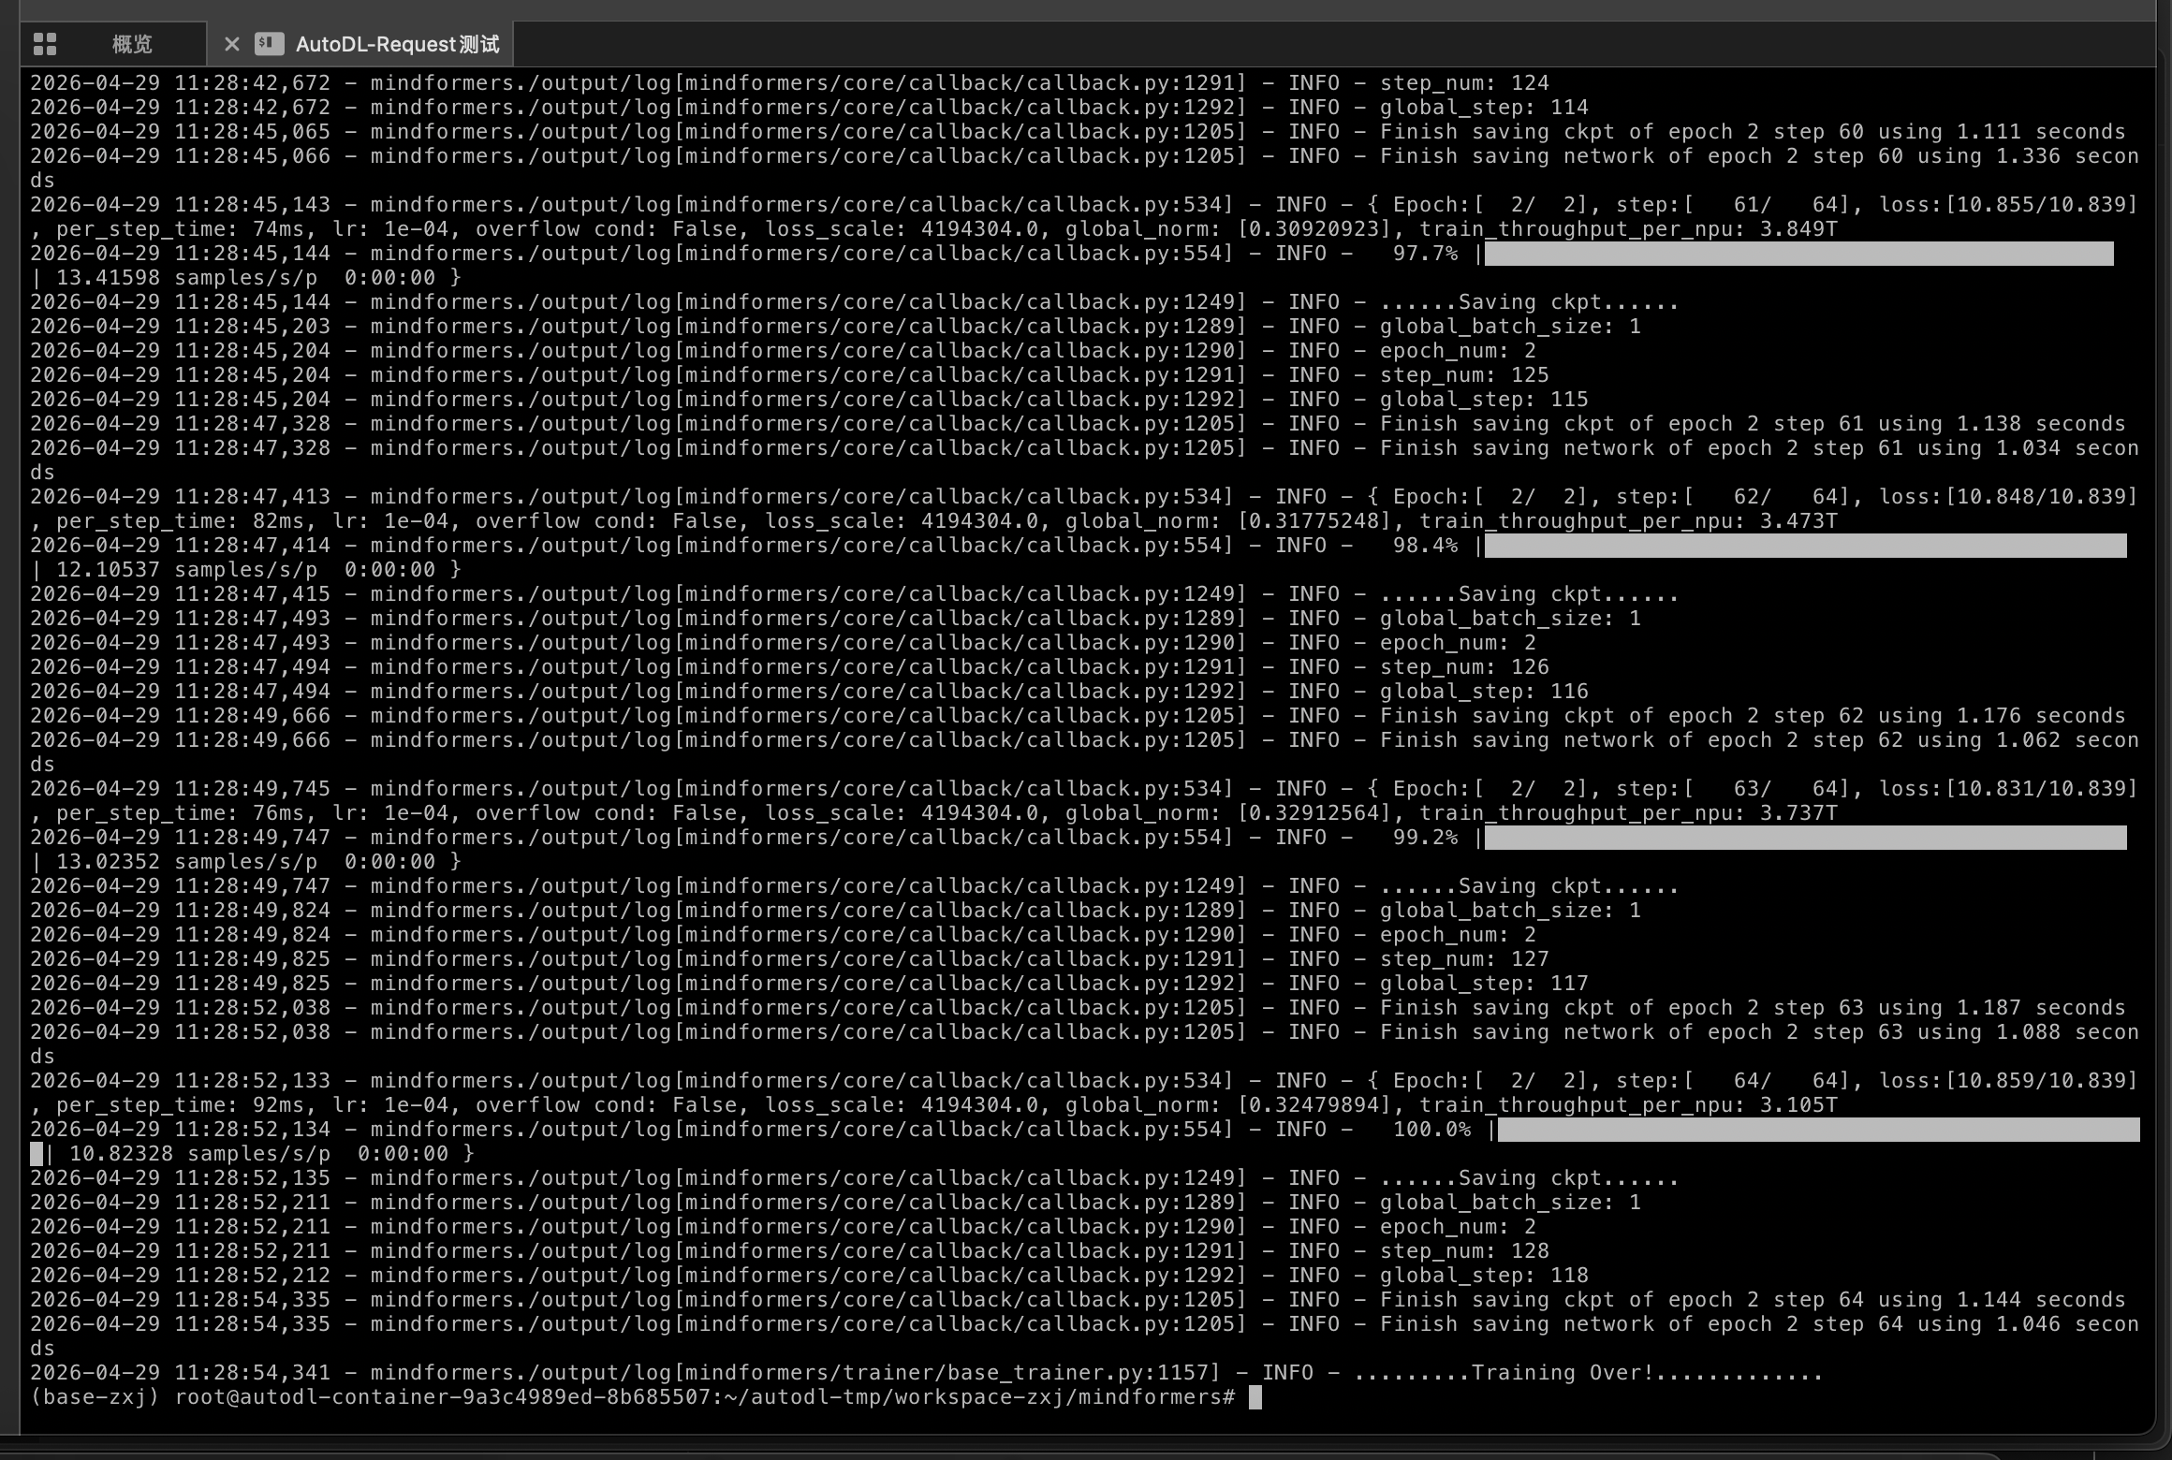The height and width of the screenshot is (1460, 2172).
Task: Click the overview grid icon
Action: (45, 44)
